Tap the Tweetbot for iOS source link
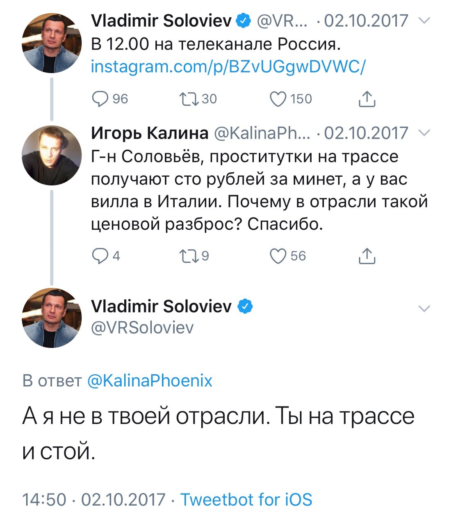 pos(246,500)
